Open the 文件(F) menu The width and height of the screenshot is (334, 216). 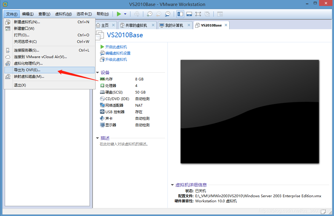pos(12,14)
